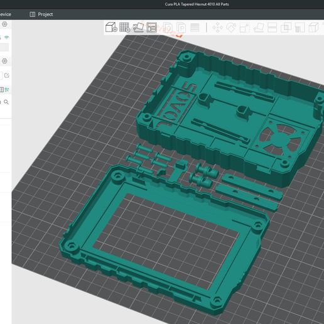Click the Split to objects icon
324x324 pixels.
168,28
